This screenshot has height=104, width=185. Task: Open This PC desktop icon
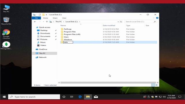click(x=6, y=8)
